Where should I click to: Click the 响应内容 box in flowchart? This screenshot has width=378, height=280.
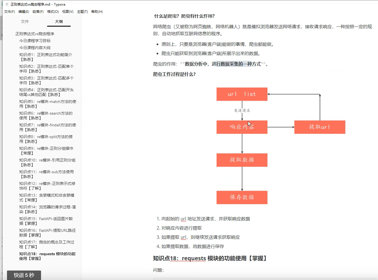[242, 127]
